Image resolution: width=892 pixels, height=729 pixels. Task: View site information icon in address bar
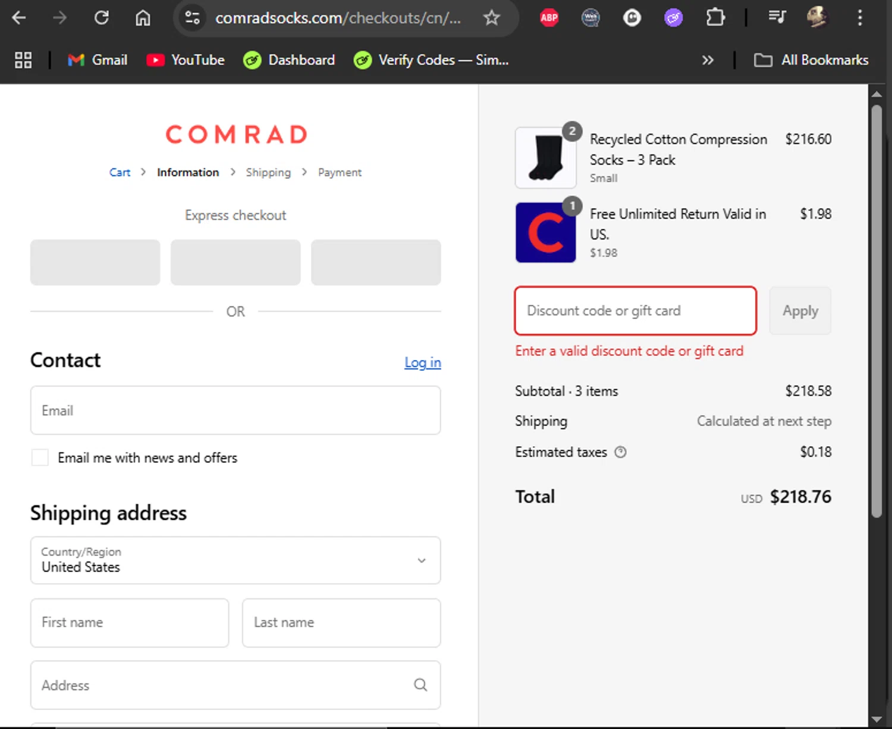point(192,18)
